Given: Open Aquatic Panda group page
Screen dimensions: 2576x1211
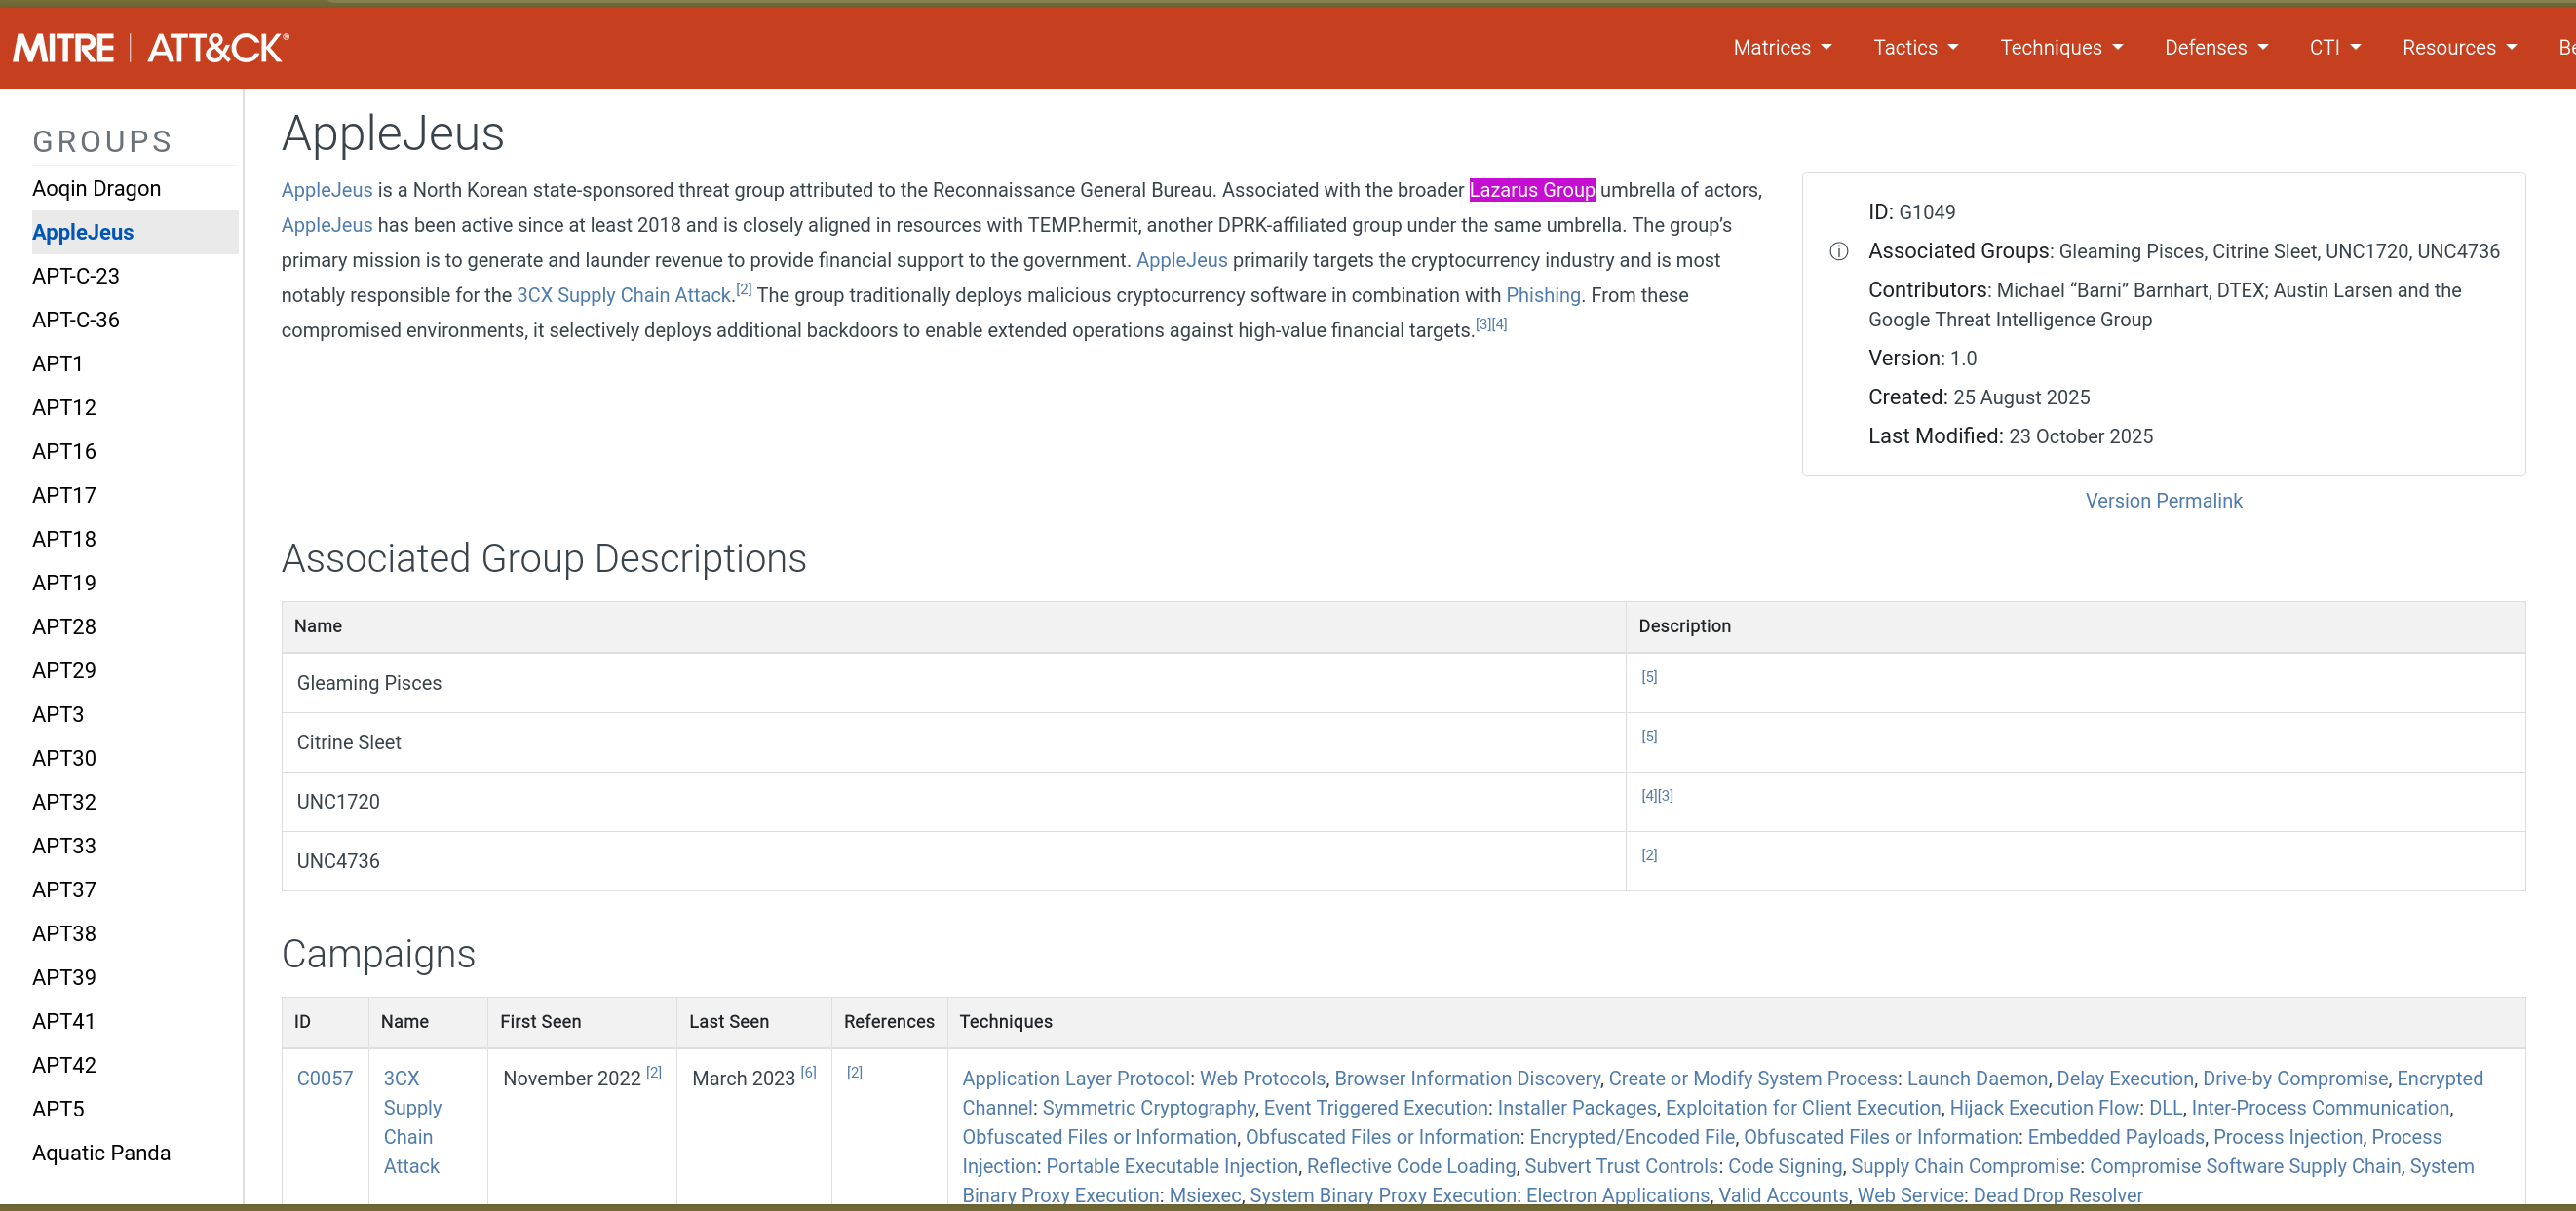Looking at the screenshot, I should coord(101,1152).
